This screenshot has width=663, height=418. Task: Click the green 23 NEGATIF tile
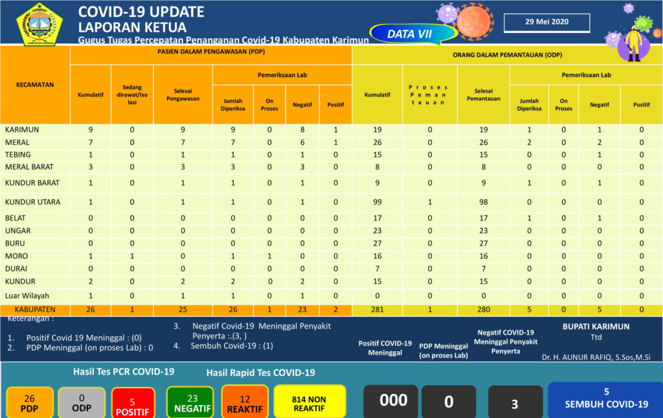click(x=192, y=402)
